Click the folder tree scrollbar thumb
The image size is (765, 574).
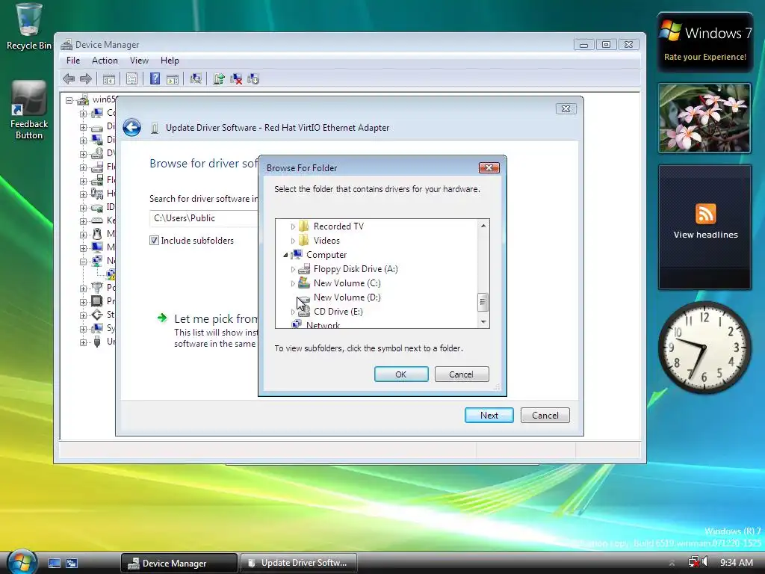(x=483, y=302)
